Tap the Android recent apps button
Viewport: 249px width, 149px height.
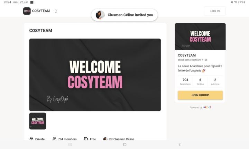point(70,145)
